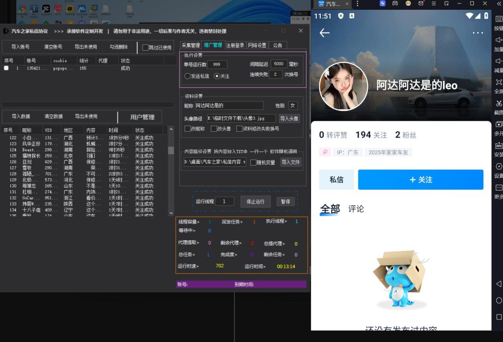
Task: Select the 发送私信 radio button
Action: pyautogui.click(x=188, y=76)
